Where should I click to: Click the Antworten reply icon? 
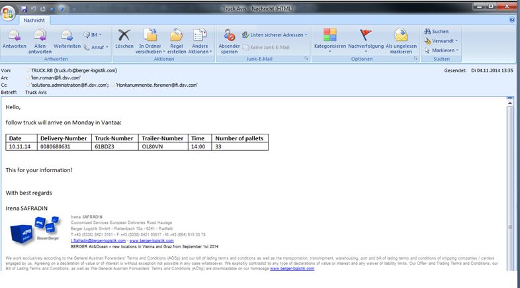(15, 39)
